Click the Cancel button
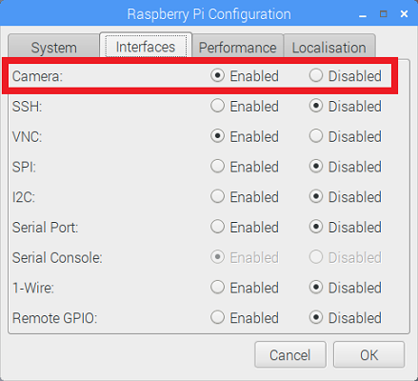Screen dimensions: 418x381 (x=290, y=354)
